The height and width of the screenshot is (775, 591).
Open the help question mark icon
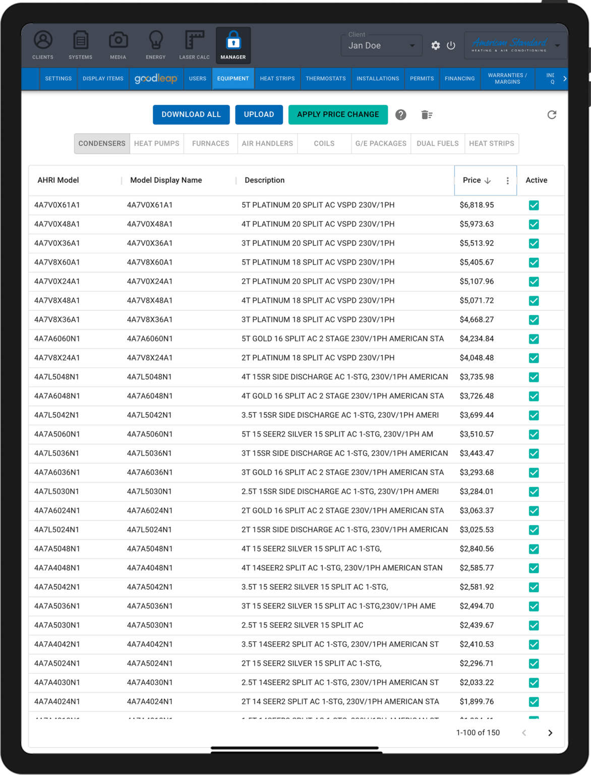(x=401, y=115)
